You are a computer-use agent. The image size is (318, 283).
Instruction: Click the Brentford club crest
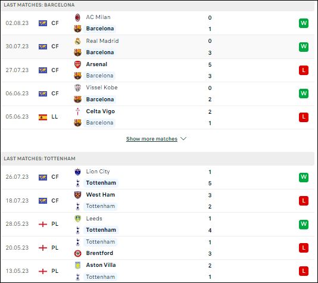click(x=77, y=253)
